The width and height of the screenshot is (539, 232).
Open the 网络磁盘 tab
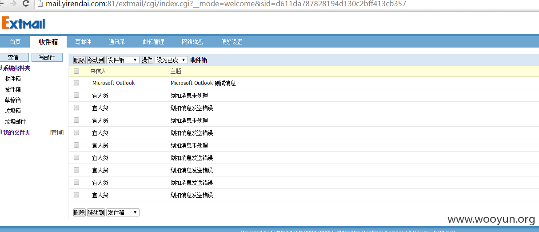click(x=192, y=42)
